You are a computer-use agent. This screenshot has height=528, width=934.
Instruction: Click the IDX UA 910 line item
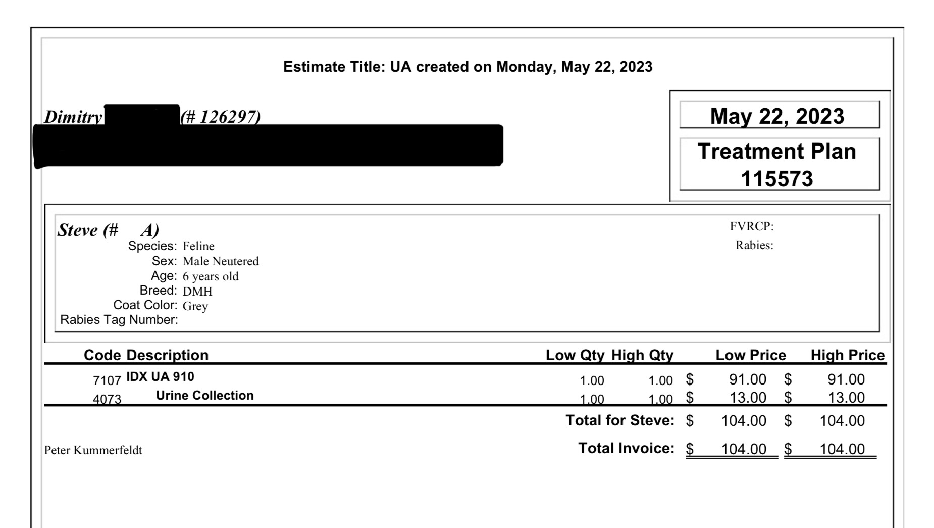(x=160, y=377)
